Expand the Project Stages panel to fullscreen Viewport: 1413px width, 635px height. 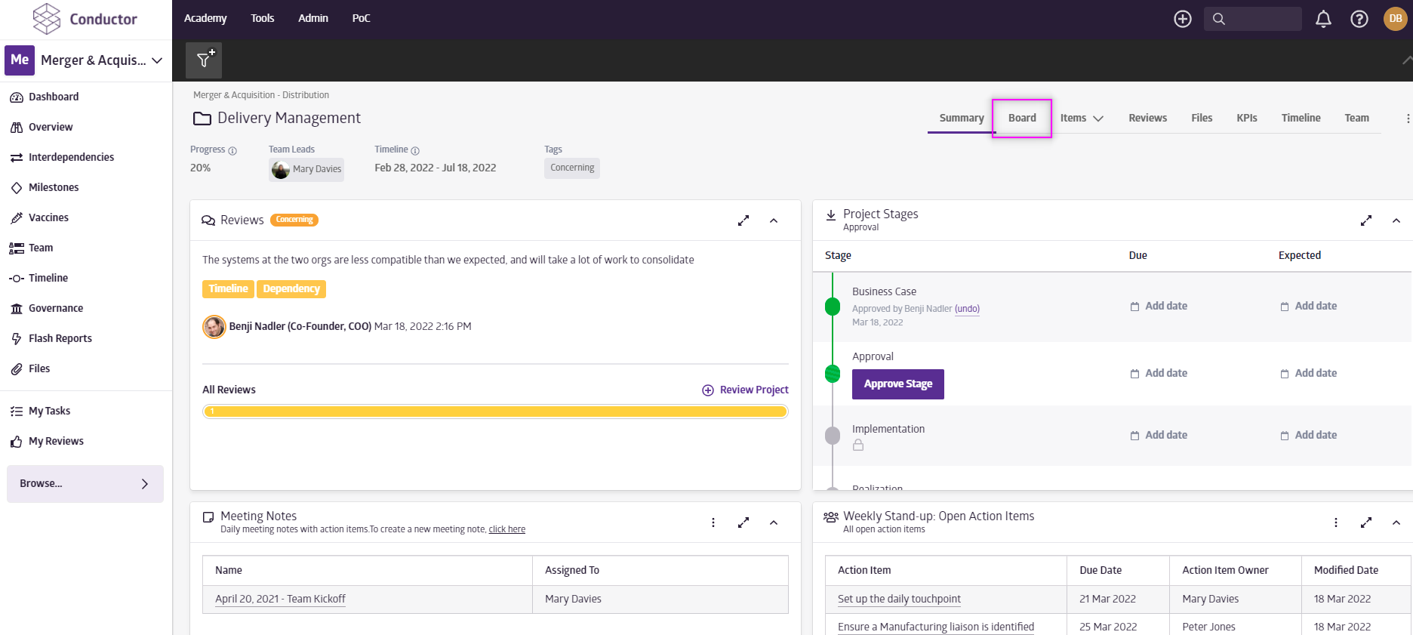(1365, 220)
